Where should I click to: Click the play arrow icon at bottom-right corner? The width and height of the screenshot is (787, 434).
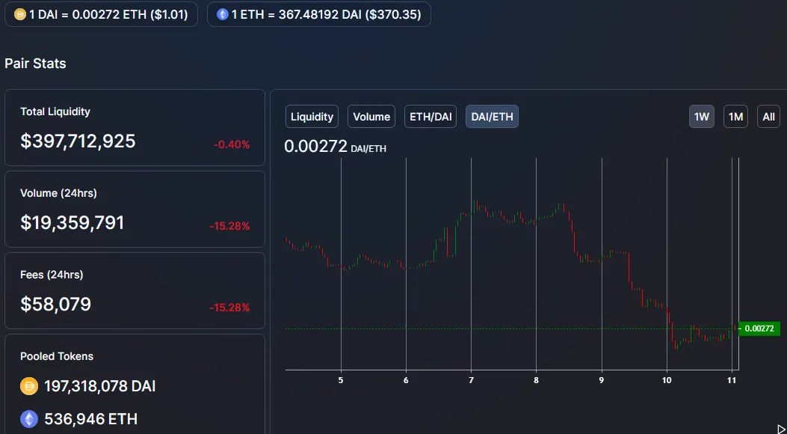(782, 429)
